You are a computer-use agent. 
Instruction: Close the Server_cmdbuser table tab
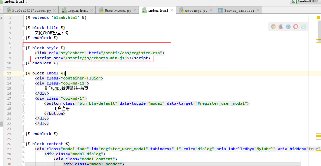pos(258,10)
